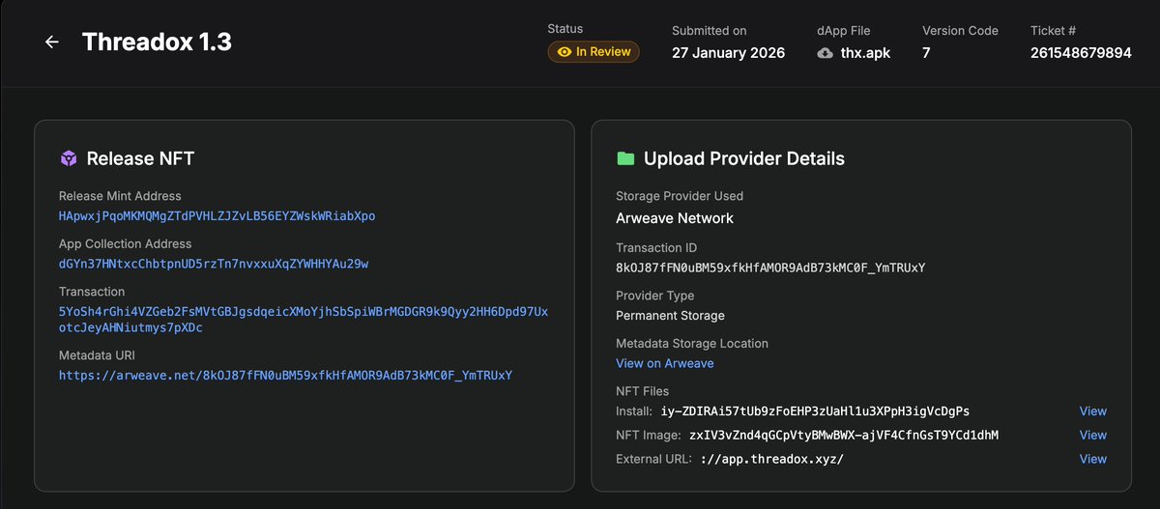Click the submitted date 27 January 2026
This screenshot has height=509, width=1160.
point(729,53)
